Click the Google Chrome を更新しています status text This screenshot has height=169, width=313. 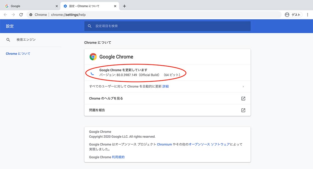[x=123, y=70]
